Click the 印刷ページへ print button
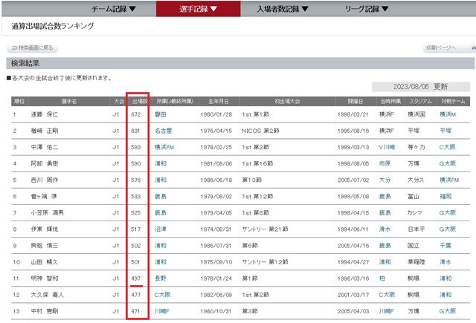This screenshot has width=476, height=323. pos(444,48)
